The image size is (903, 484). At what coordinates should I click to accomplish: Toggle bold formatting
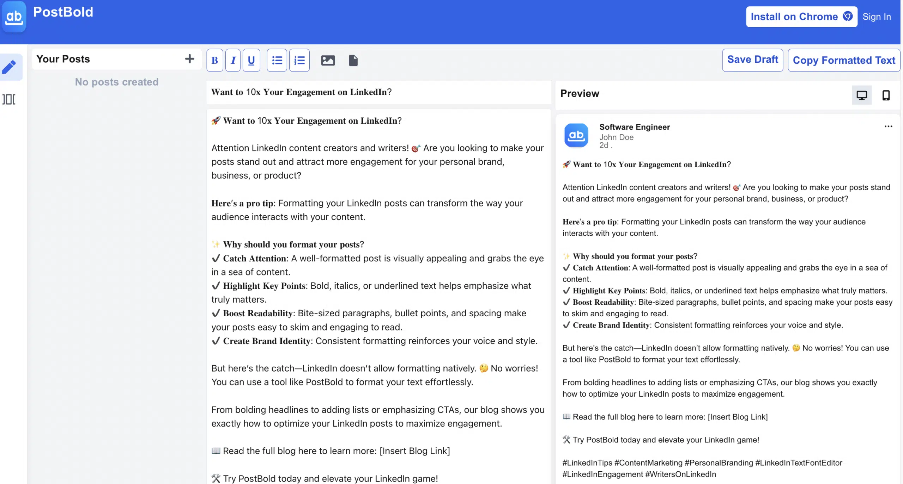[x=214, y=61]
